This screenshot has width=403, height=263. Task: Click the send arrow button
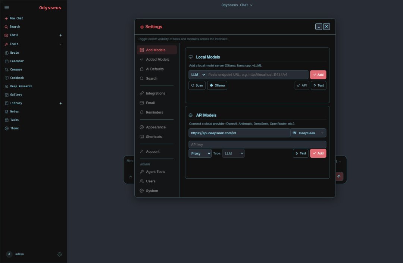[339, 176]
